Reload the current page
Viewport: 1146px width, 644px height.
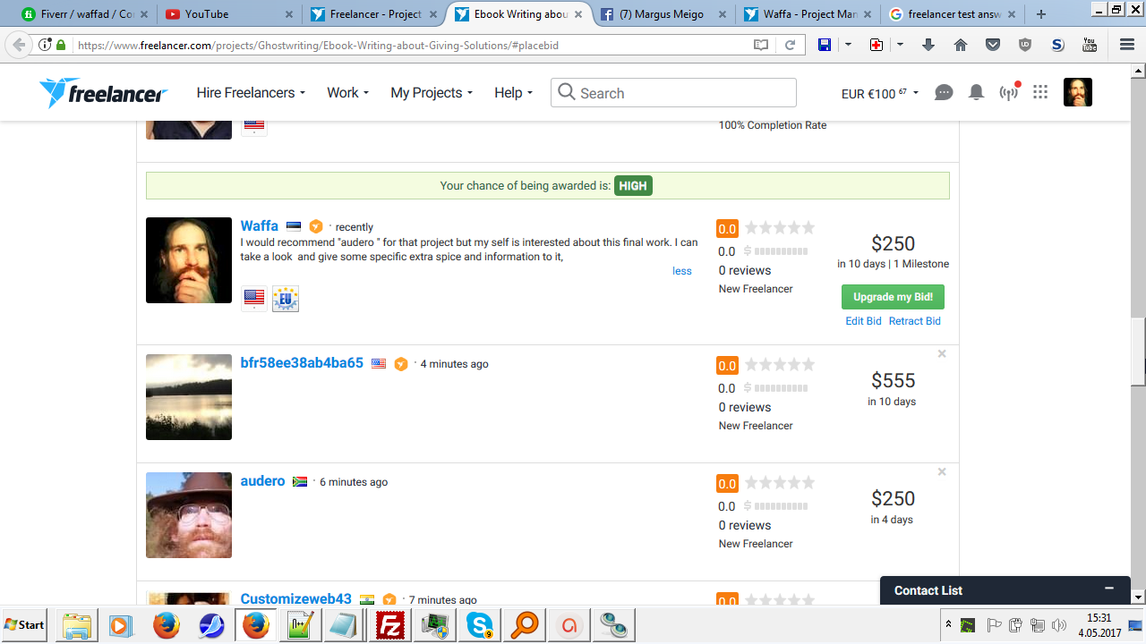790,45
